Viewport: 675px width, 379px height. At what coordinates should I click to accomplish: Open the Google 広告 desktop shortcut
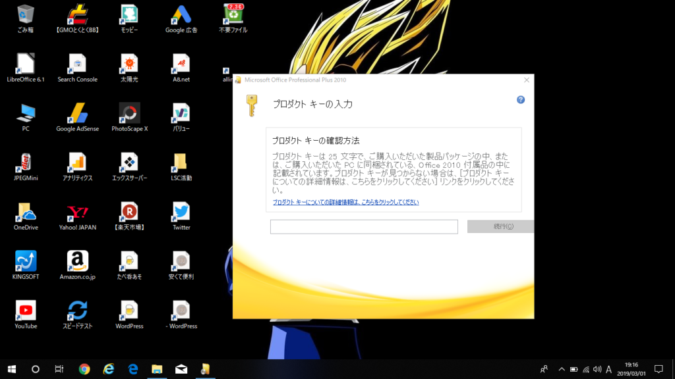[x=181, y=18]
